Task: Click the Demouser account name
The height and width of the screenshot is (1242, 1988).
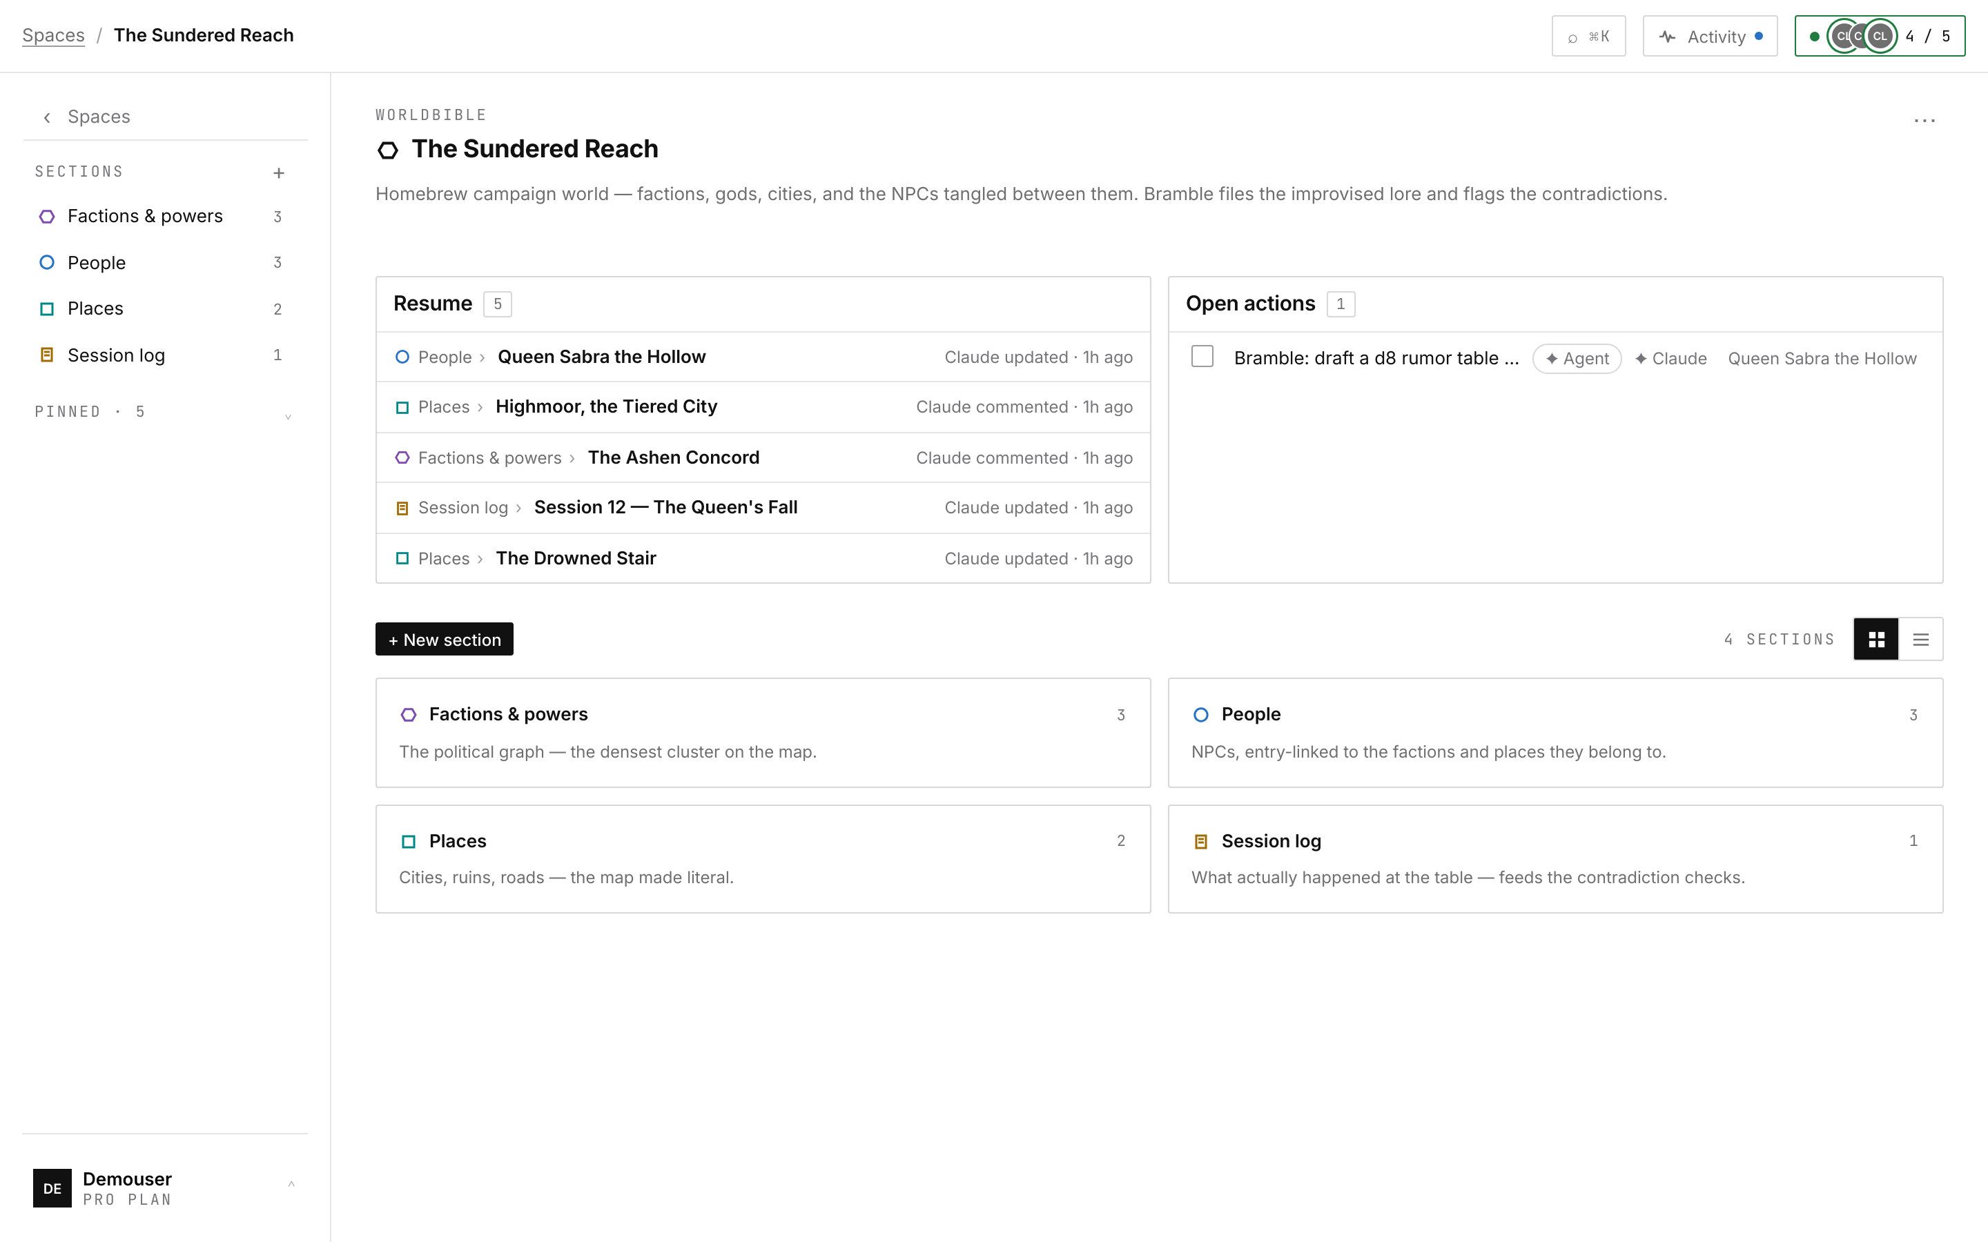Action: point(127,1179)
